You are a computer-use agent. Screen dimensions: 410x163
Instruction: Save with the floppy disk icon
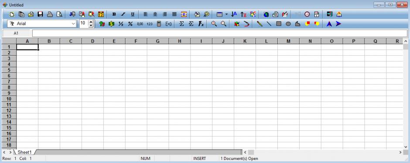(x=40, y=14)
